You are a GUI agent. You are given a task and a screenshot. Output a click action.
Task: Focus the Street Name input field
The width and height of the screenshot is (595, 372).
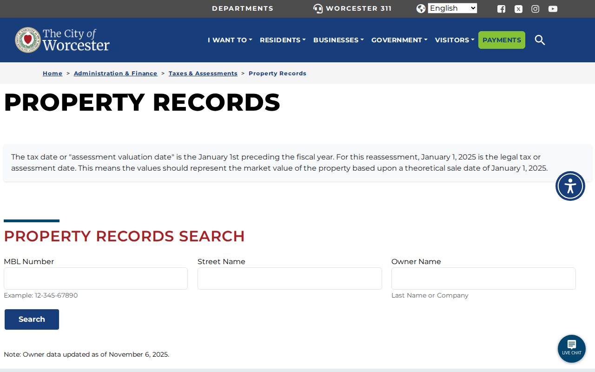pos(290,279)
